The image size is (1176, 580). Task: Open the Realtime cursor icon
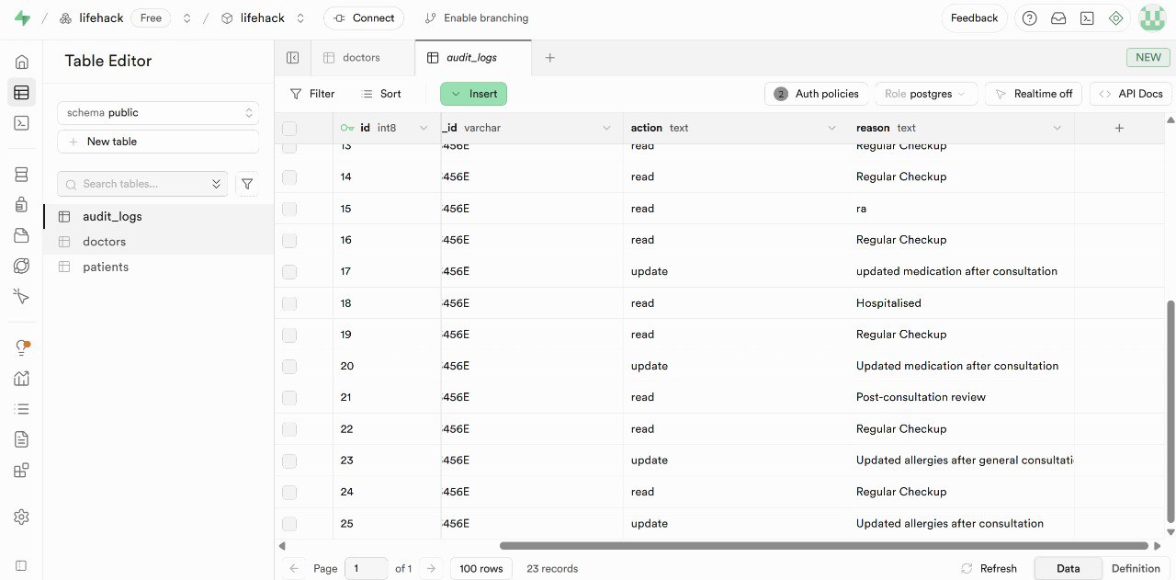[21, 296]
